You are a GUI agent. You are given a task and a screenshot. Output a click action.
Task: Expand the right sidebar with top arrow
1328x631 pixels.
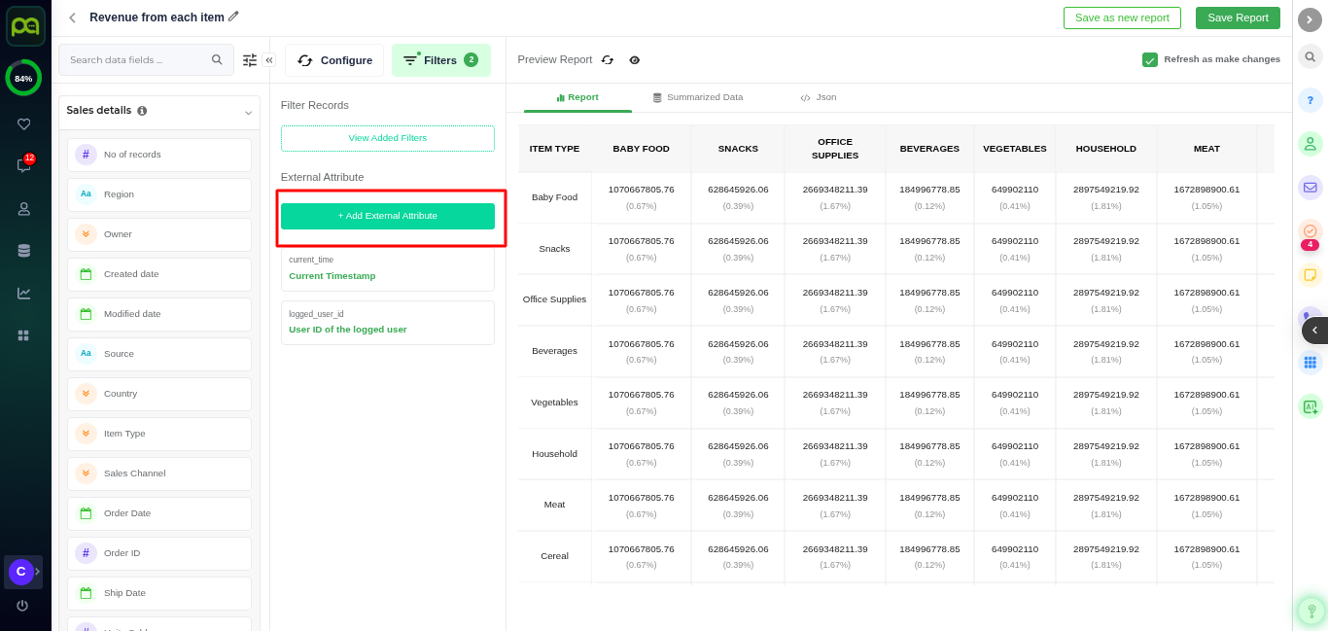pos(1310,19)
